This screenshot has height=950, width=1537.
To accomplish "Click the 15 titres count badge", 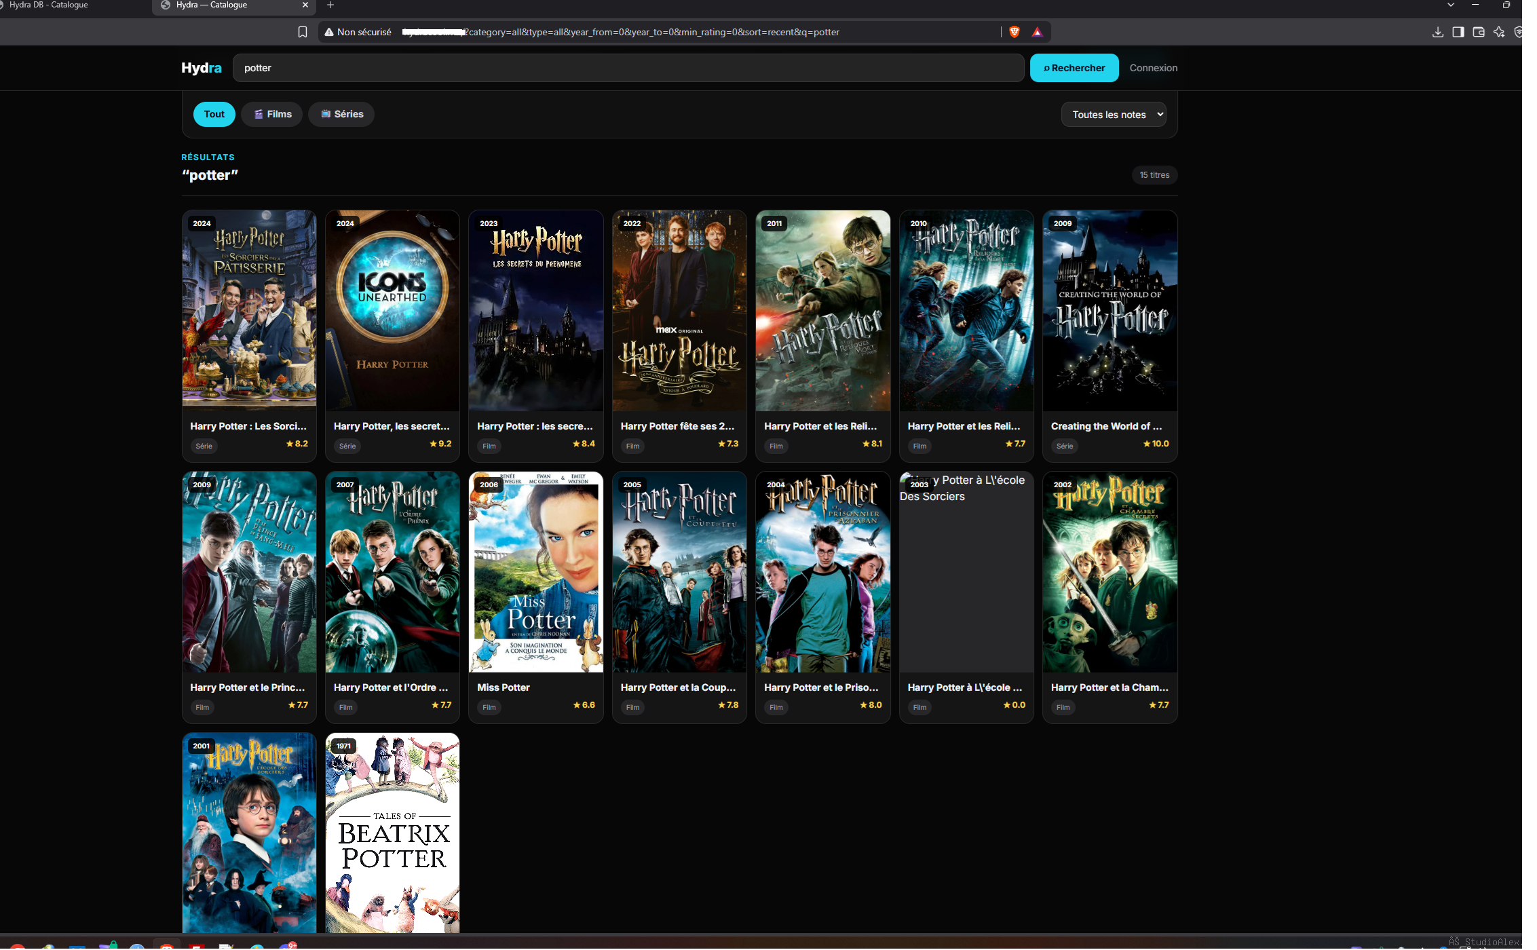I will coord(1154,175).
